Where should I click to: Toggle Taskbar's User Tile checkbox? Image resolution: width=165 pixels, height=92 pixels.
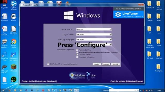click(x=77, y=54)
